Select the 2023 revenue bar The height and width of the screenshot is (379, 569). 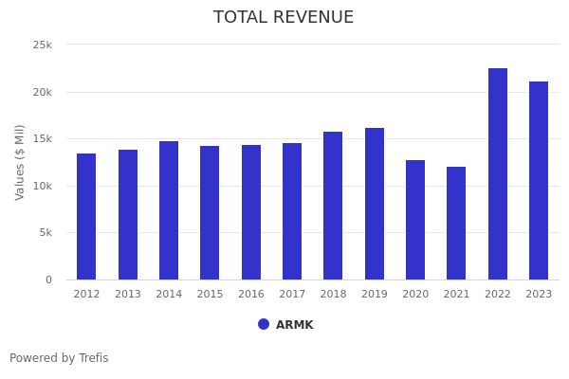point(539,180)
